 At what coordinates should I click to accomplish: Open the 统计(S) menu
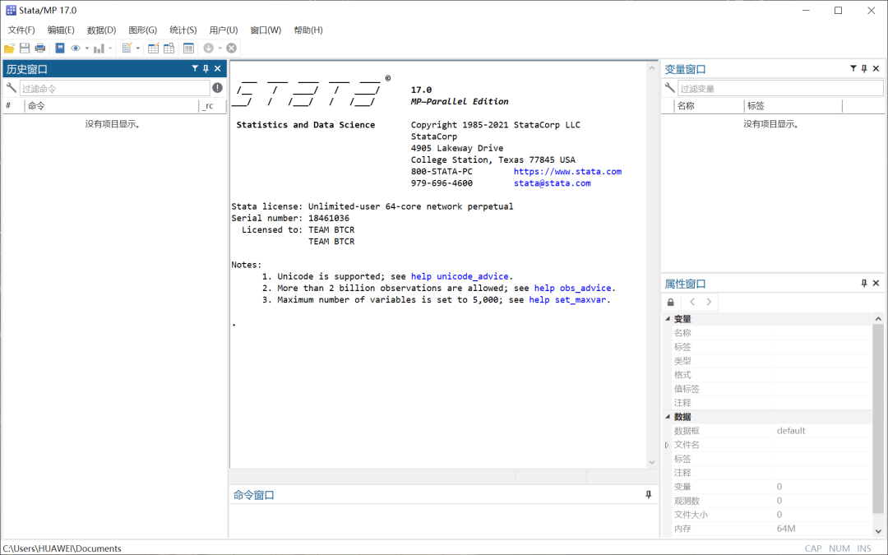tap(183, 30)
